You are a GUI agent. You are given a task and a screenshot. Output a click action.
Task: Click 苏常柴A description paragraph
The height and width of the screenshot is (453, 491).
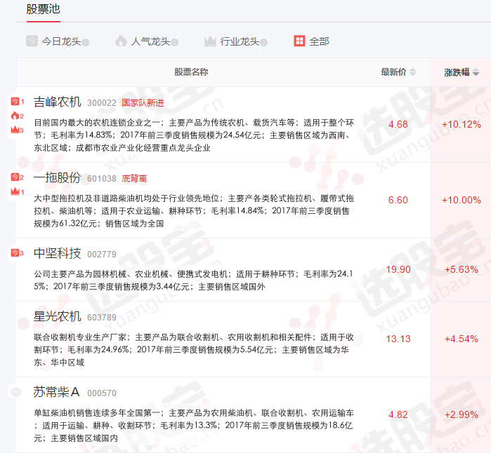(194, 425)
